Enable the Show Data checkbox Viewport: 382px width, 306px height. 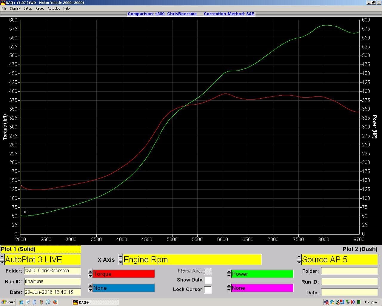(x=208, y=280)
